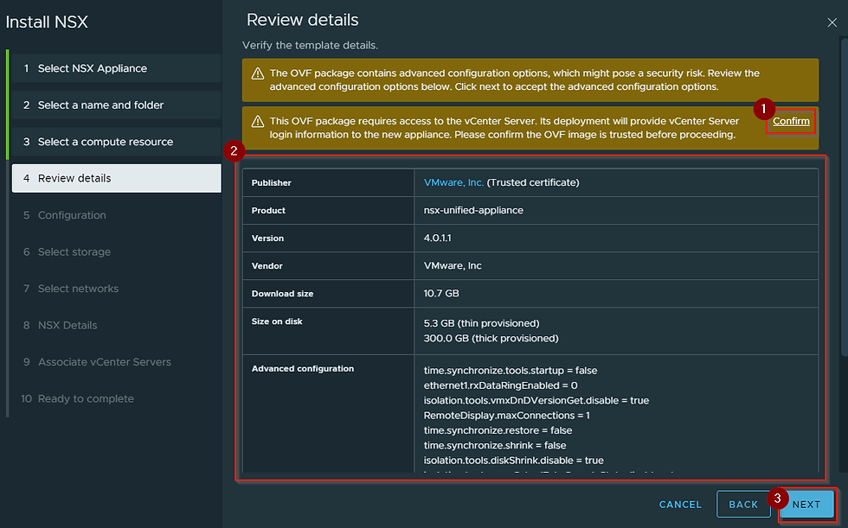Click the Product row label
Image resolution: width=848 pixels, height=528 pixels.
pyautogui.click(x=268, y=211)
